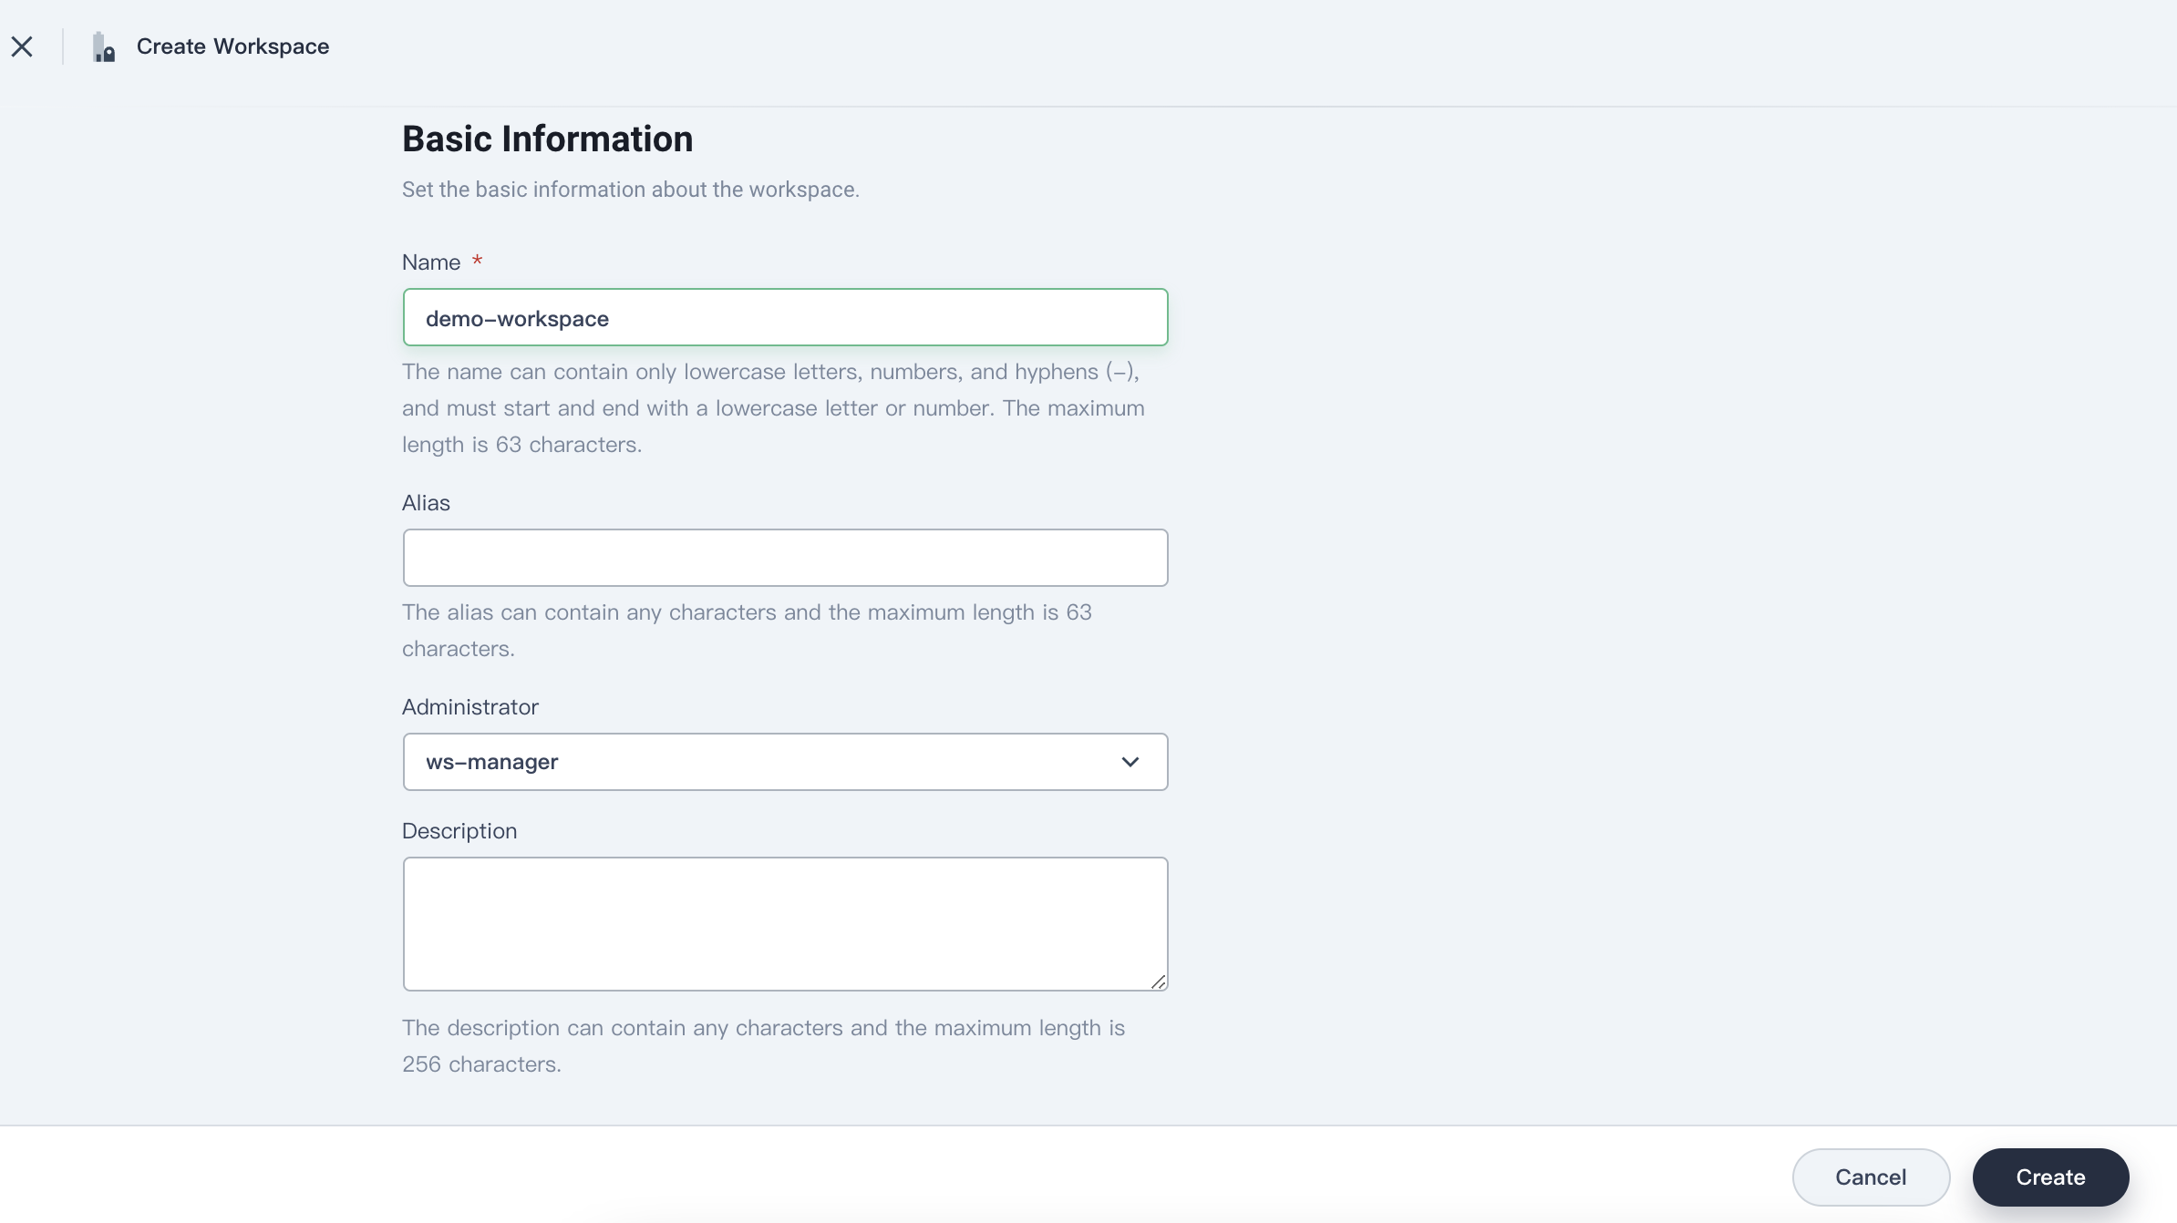Image resolution: width=2177 pixels, height=1223 pixels.
Task: Click the close X icon top left
Action: (x=21, y=45)
